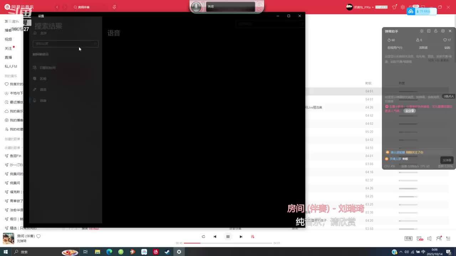The image size is (456, 256).
Task: Open the skin theme shirt icon
Action: [394, 7]
